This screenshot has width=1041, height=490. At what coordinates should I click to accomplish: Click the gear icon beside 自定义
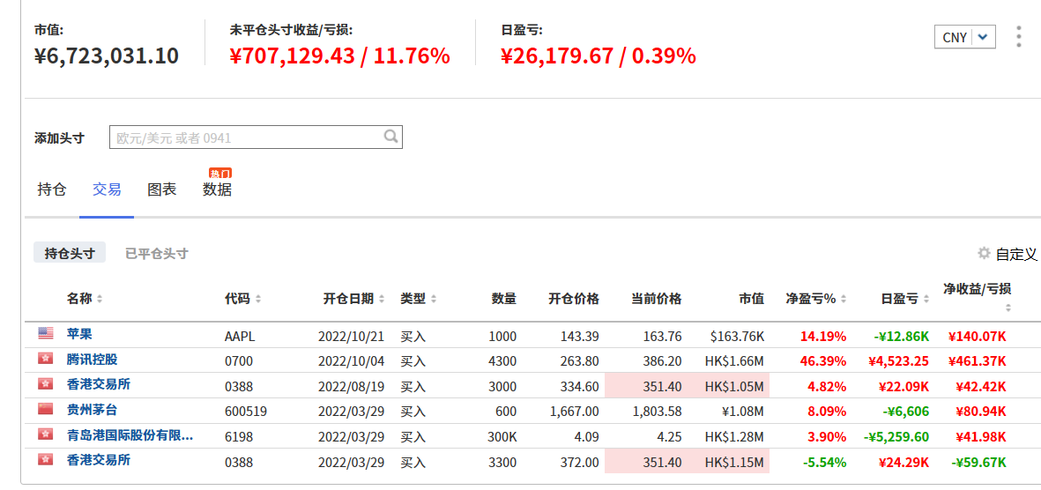coord(984,253)
